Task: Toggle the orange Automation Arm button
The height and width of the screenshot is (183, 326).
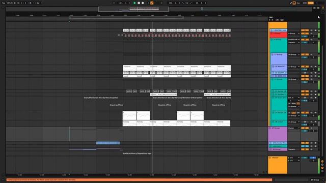Action: pyautogui.click(x=152, y=3)
